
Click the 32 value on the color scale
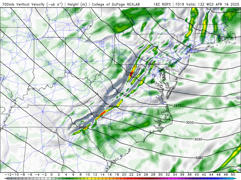coord(168,175)
